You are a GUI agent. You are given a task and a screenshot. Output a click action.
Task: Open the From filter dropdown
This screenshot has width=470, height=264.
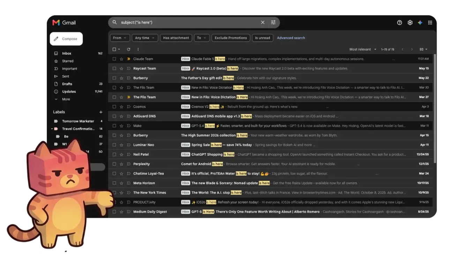pyautogui.click(x=120, y=38)
